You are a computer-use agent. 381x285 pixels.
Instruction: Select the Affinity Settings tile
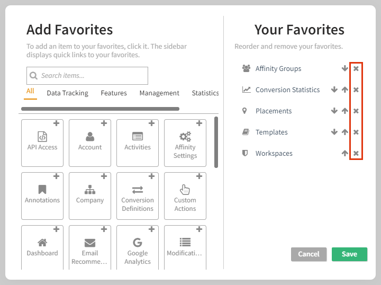pos(185,142)
